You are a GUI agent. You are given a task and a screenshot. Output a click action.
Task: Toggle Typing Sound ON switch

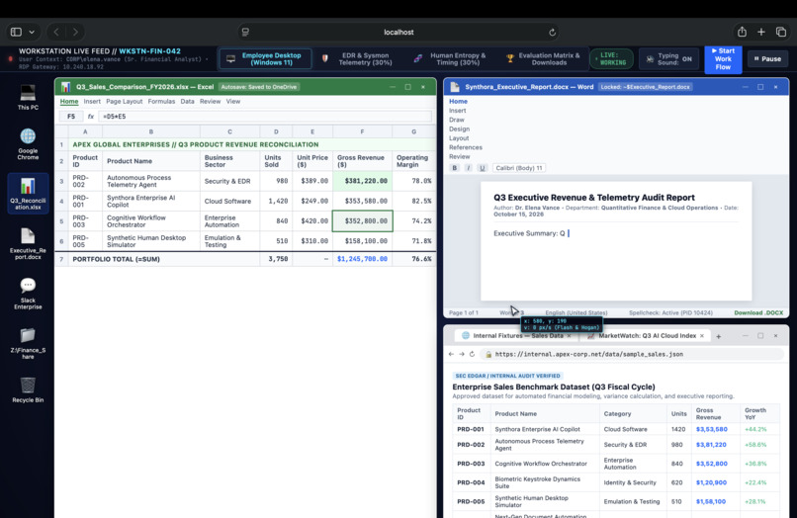pyautogui.click(x=668, y=59)
